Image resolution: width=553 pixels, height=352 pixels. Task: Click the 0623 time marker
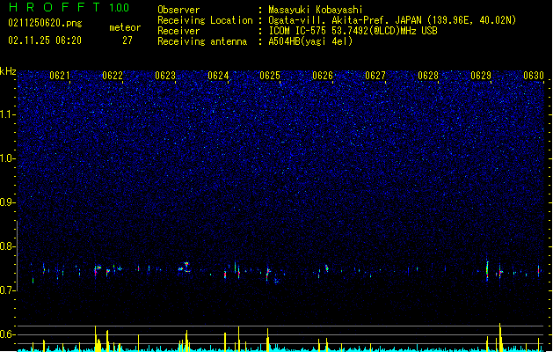[165, 76]
